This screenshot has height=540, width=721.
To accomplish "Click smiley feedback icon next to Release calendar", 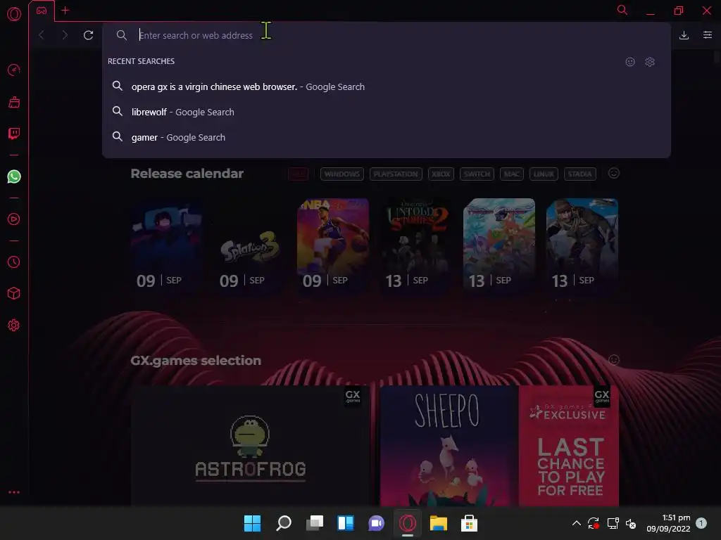I will coord(614,173).
